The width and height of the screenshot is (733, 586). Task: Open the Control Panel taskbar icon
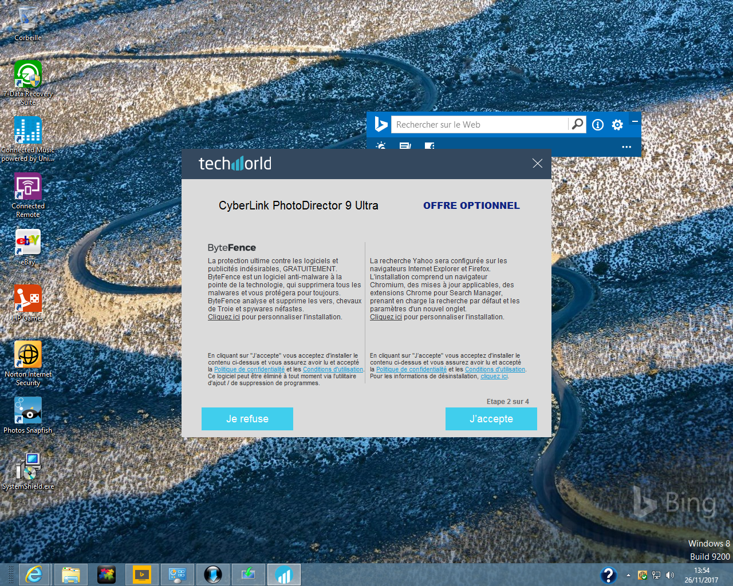coord(177,574)
